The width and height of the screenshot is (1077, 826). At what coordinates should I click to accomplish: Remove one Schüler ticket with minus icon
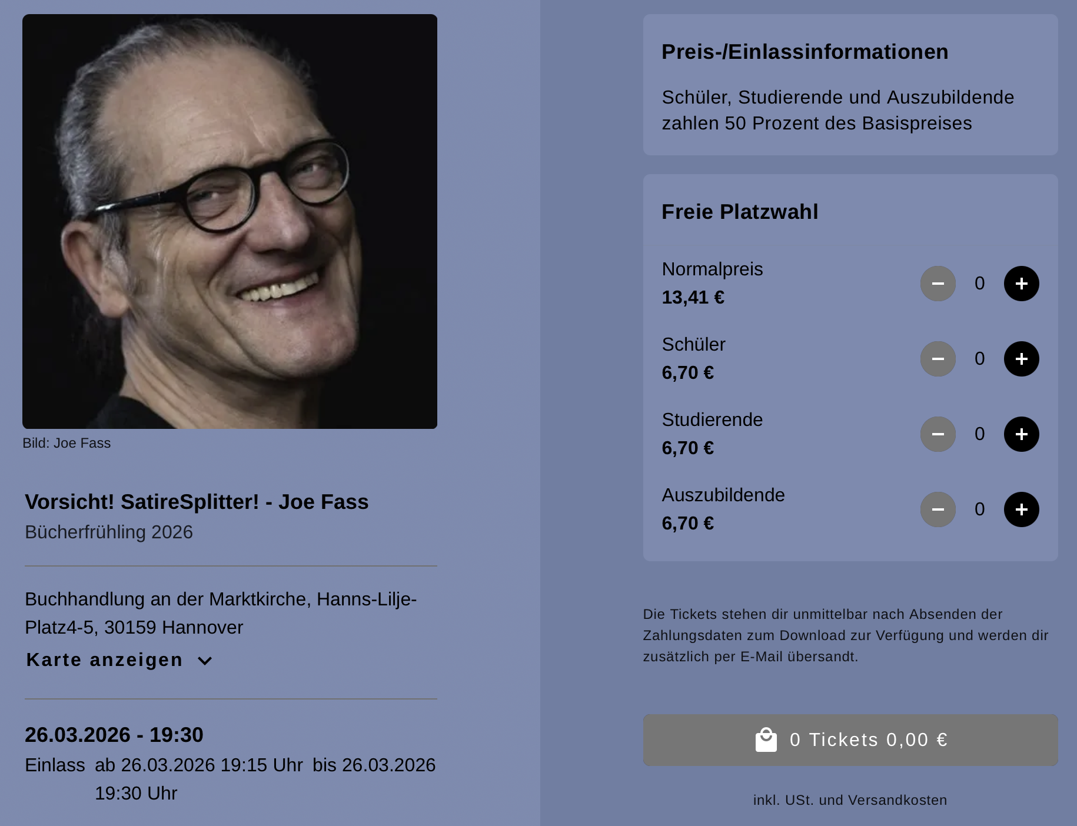(x=938, y=359)
